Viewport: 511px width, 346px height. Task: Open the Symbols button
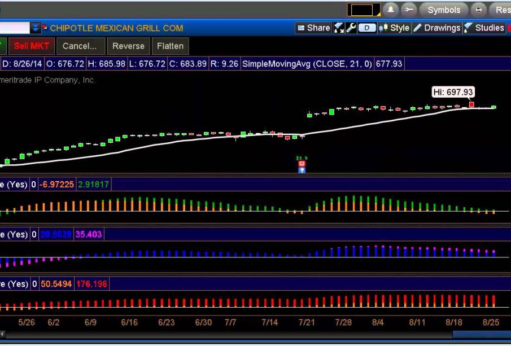[x=444, y=10]
